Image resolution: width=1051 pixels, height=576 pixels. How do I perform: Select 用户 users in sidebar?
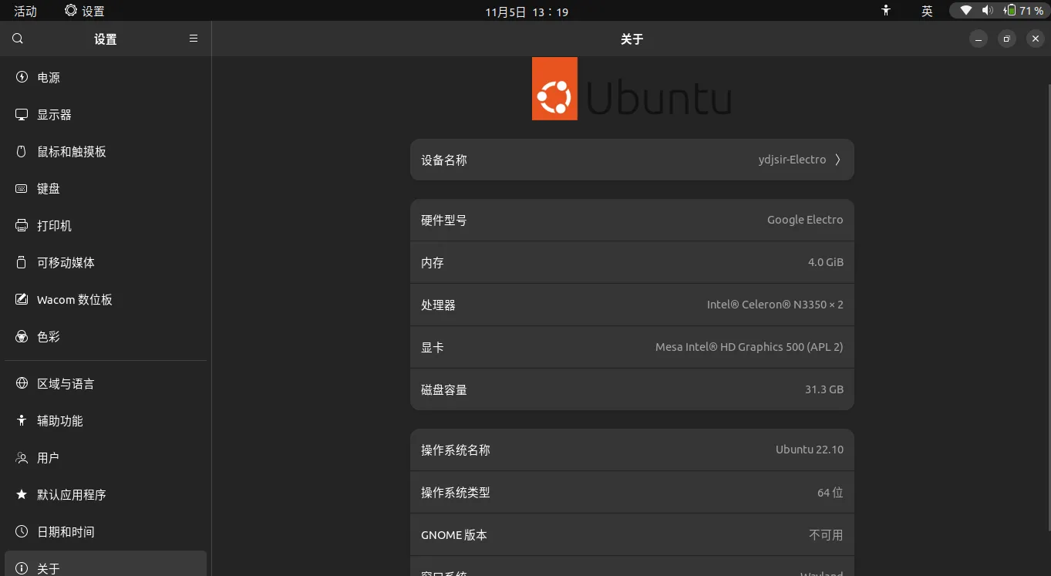(48, 458)
